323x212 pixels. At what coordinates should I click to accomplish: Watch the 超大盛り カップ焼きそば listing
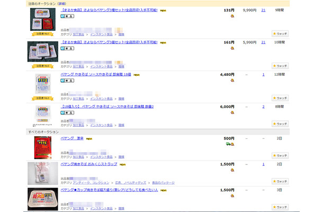coord(280,207)
